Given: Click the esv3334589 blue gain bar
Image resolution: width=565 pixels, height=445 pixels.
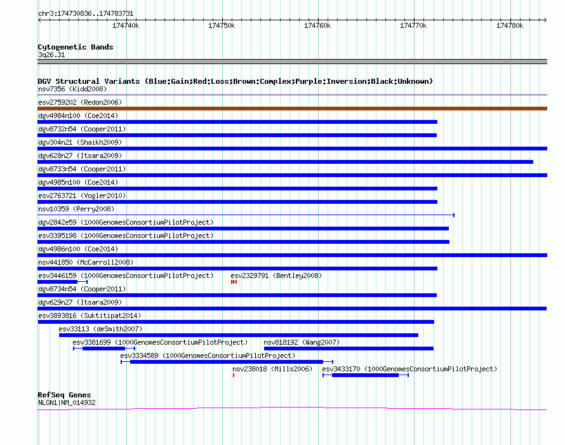Looking at the screenshot, I should click(227, 362).
